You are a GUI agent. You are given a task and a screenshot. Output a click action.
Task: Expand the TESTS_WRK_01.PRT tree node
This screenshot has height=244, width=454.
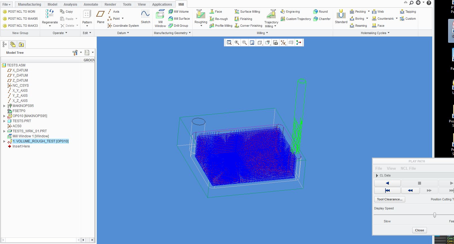point(4,131)
